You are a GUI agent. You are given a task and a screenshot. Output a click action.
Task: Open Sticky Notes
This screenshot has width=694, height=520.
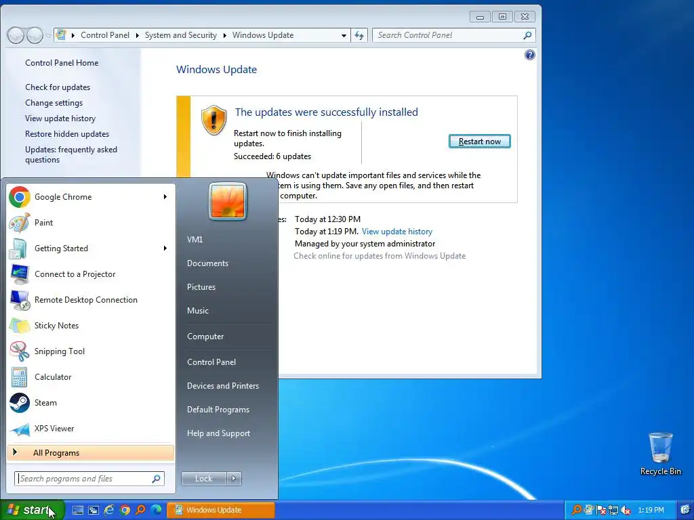click(91, 326)
